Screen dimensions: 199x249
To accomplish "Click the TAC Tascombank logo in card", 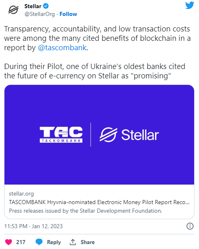I will coord(61,135).
